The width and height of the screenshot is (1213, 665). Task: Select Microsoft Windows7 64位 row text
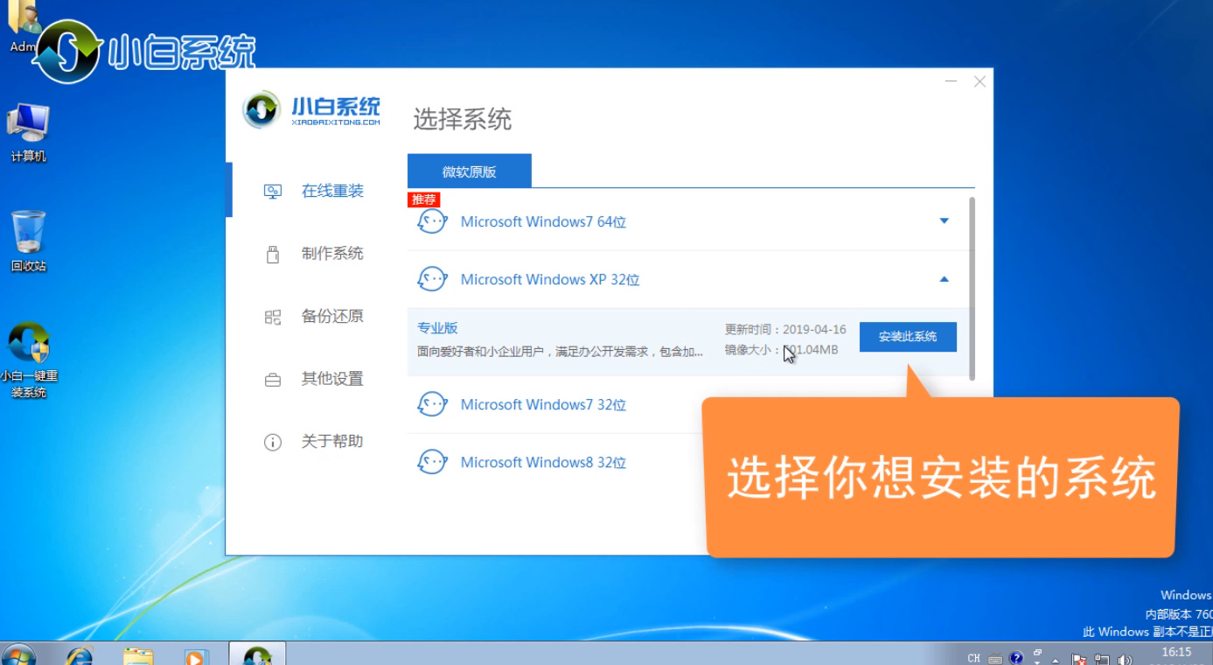coord(543,222)
